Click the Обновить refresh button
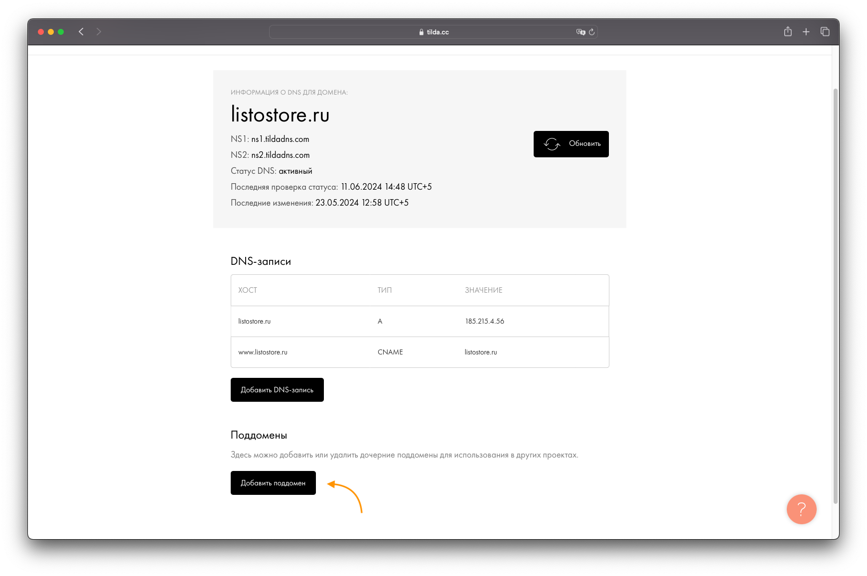 tap(571, 144)
